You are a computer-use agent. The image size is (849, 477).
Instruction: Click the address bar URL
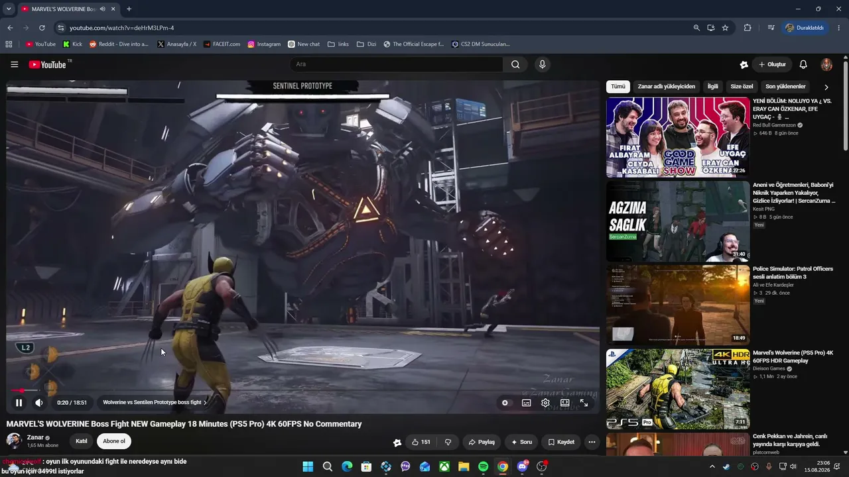tap(122, 28)
